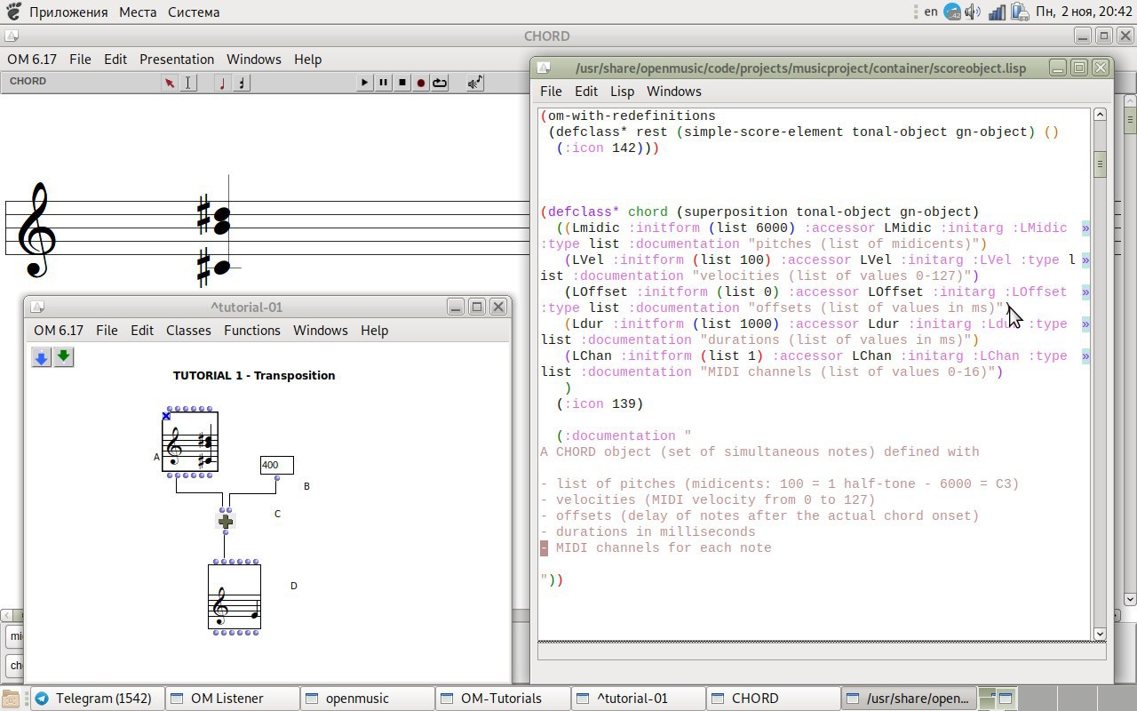Select the red arrow pointer tool in CHORD toolbar
This screenshot has width=1137, height=711.
pos(169,83)
